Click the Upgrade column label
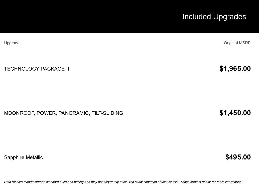 12,43
